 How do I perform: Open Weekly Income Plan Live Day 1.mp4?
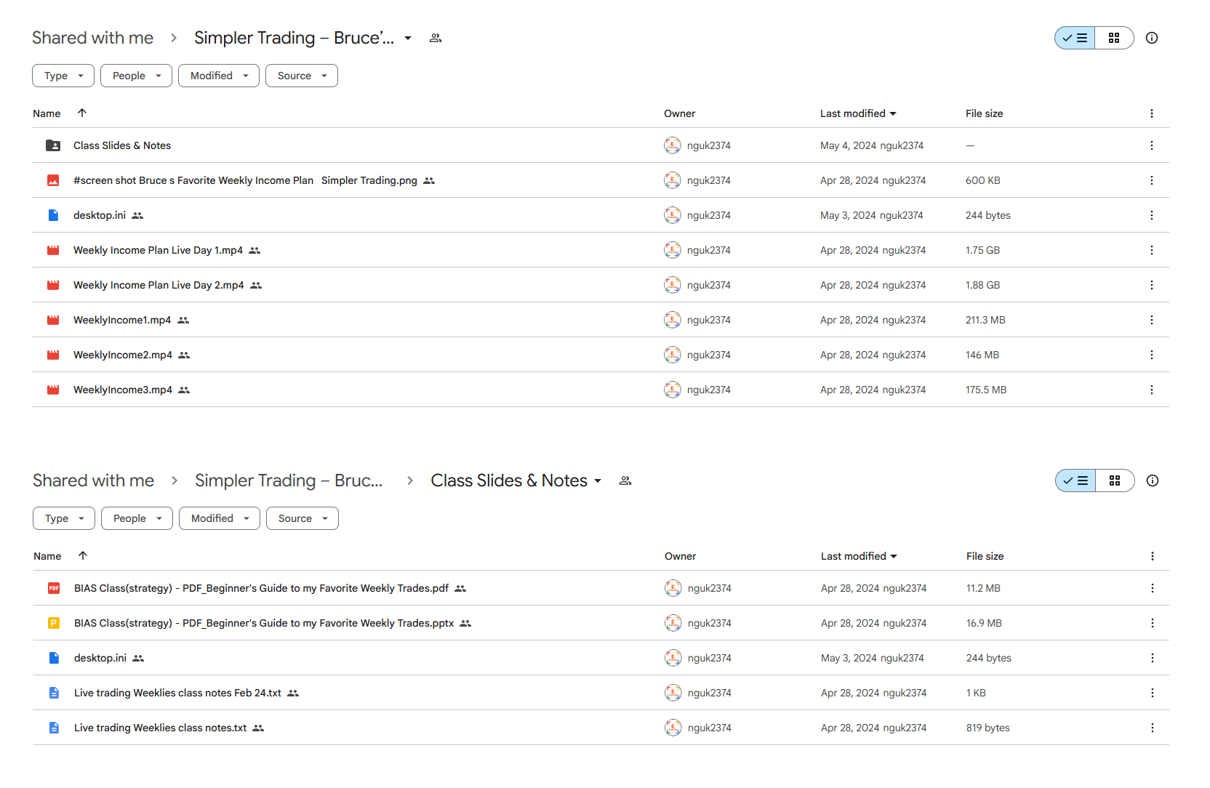click(158, 250)
